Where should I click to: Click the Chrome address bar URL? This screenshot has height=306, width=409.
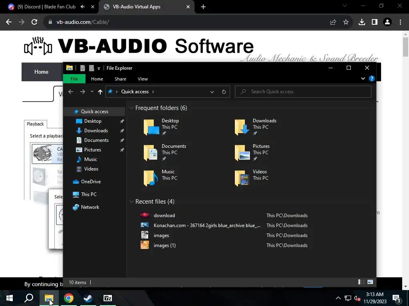point(83,22)
